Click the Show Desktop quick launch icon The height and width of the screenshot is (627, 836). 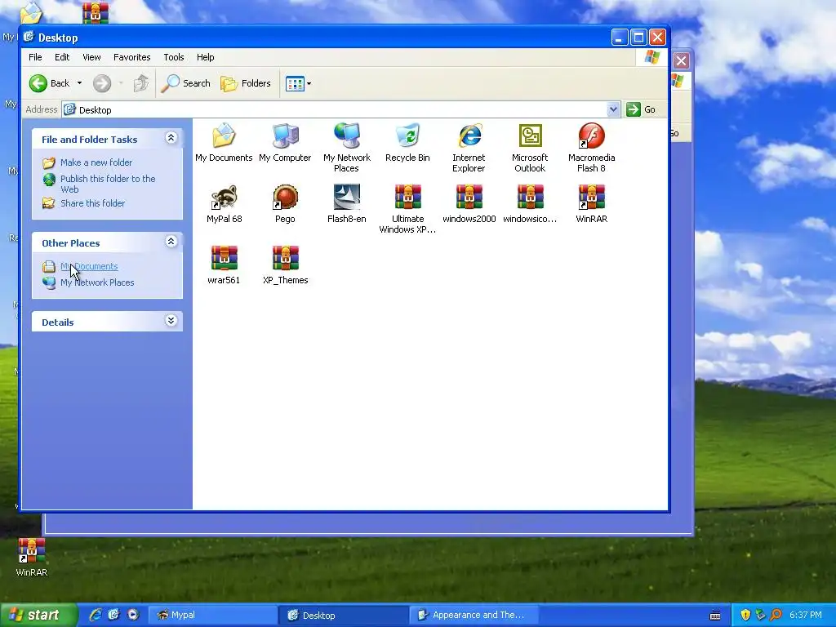113,615
